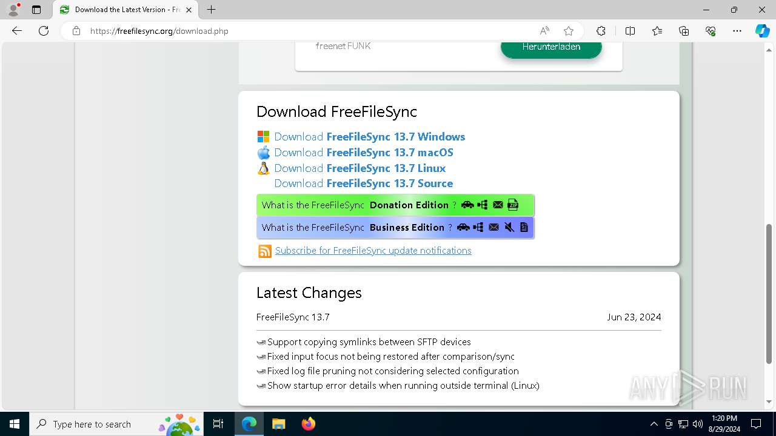Screen dimensions: 776x436
Task: Click the FreeFileSync 13.7 version text
Action: coord(293,317)
